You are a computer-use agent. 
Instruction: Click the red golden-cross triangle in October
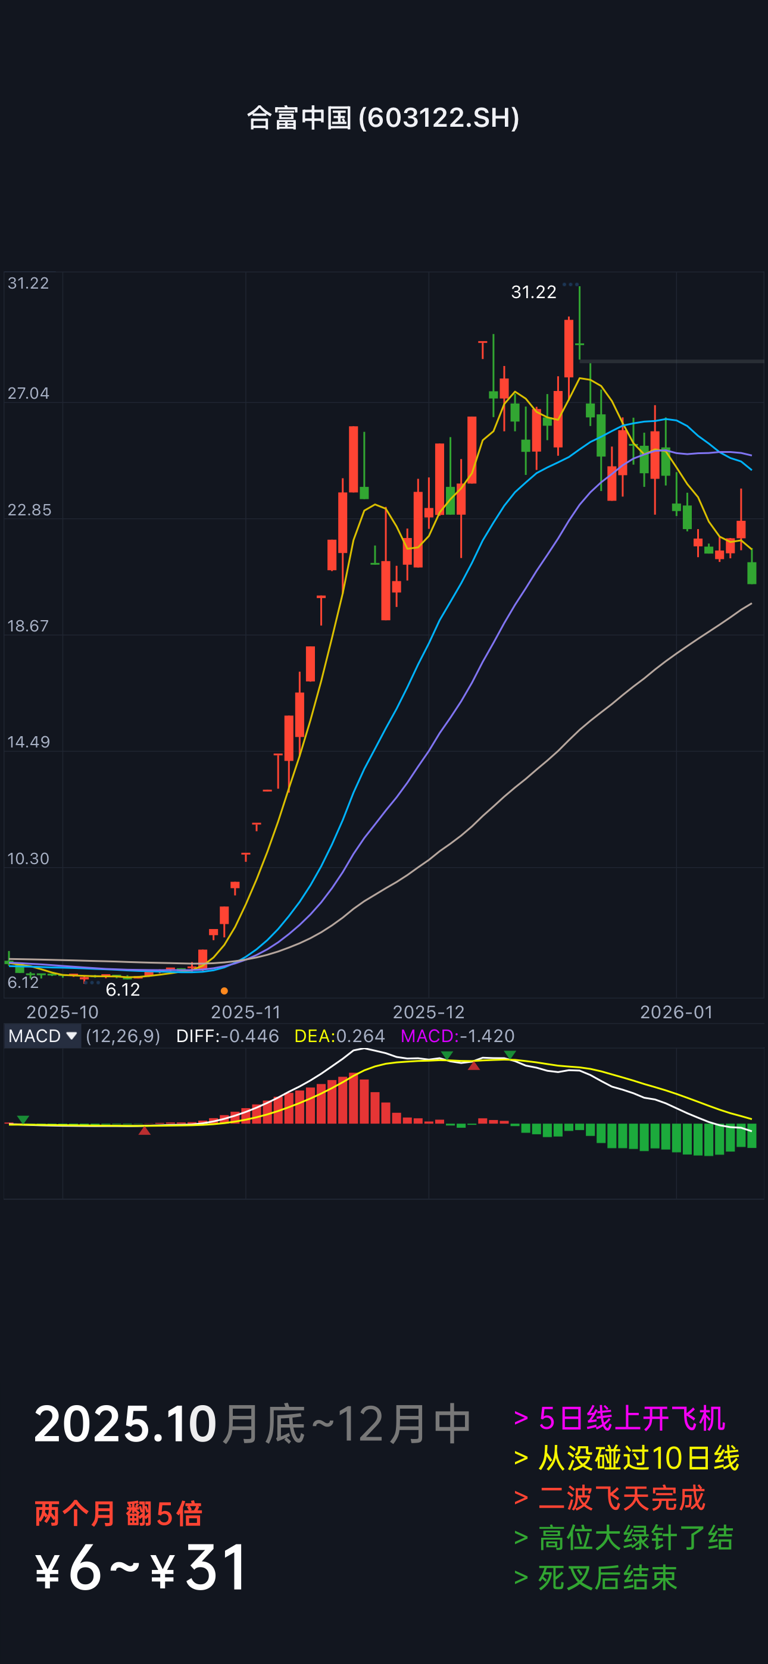click(x=145, y=1130)
